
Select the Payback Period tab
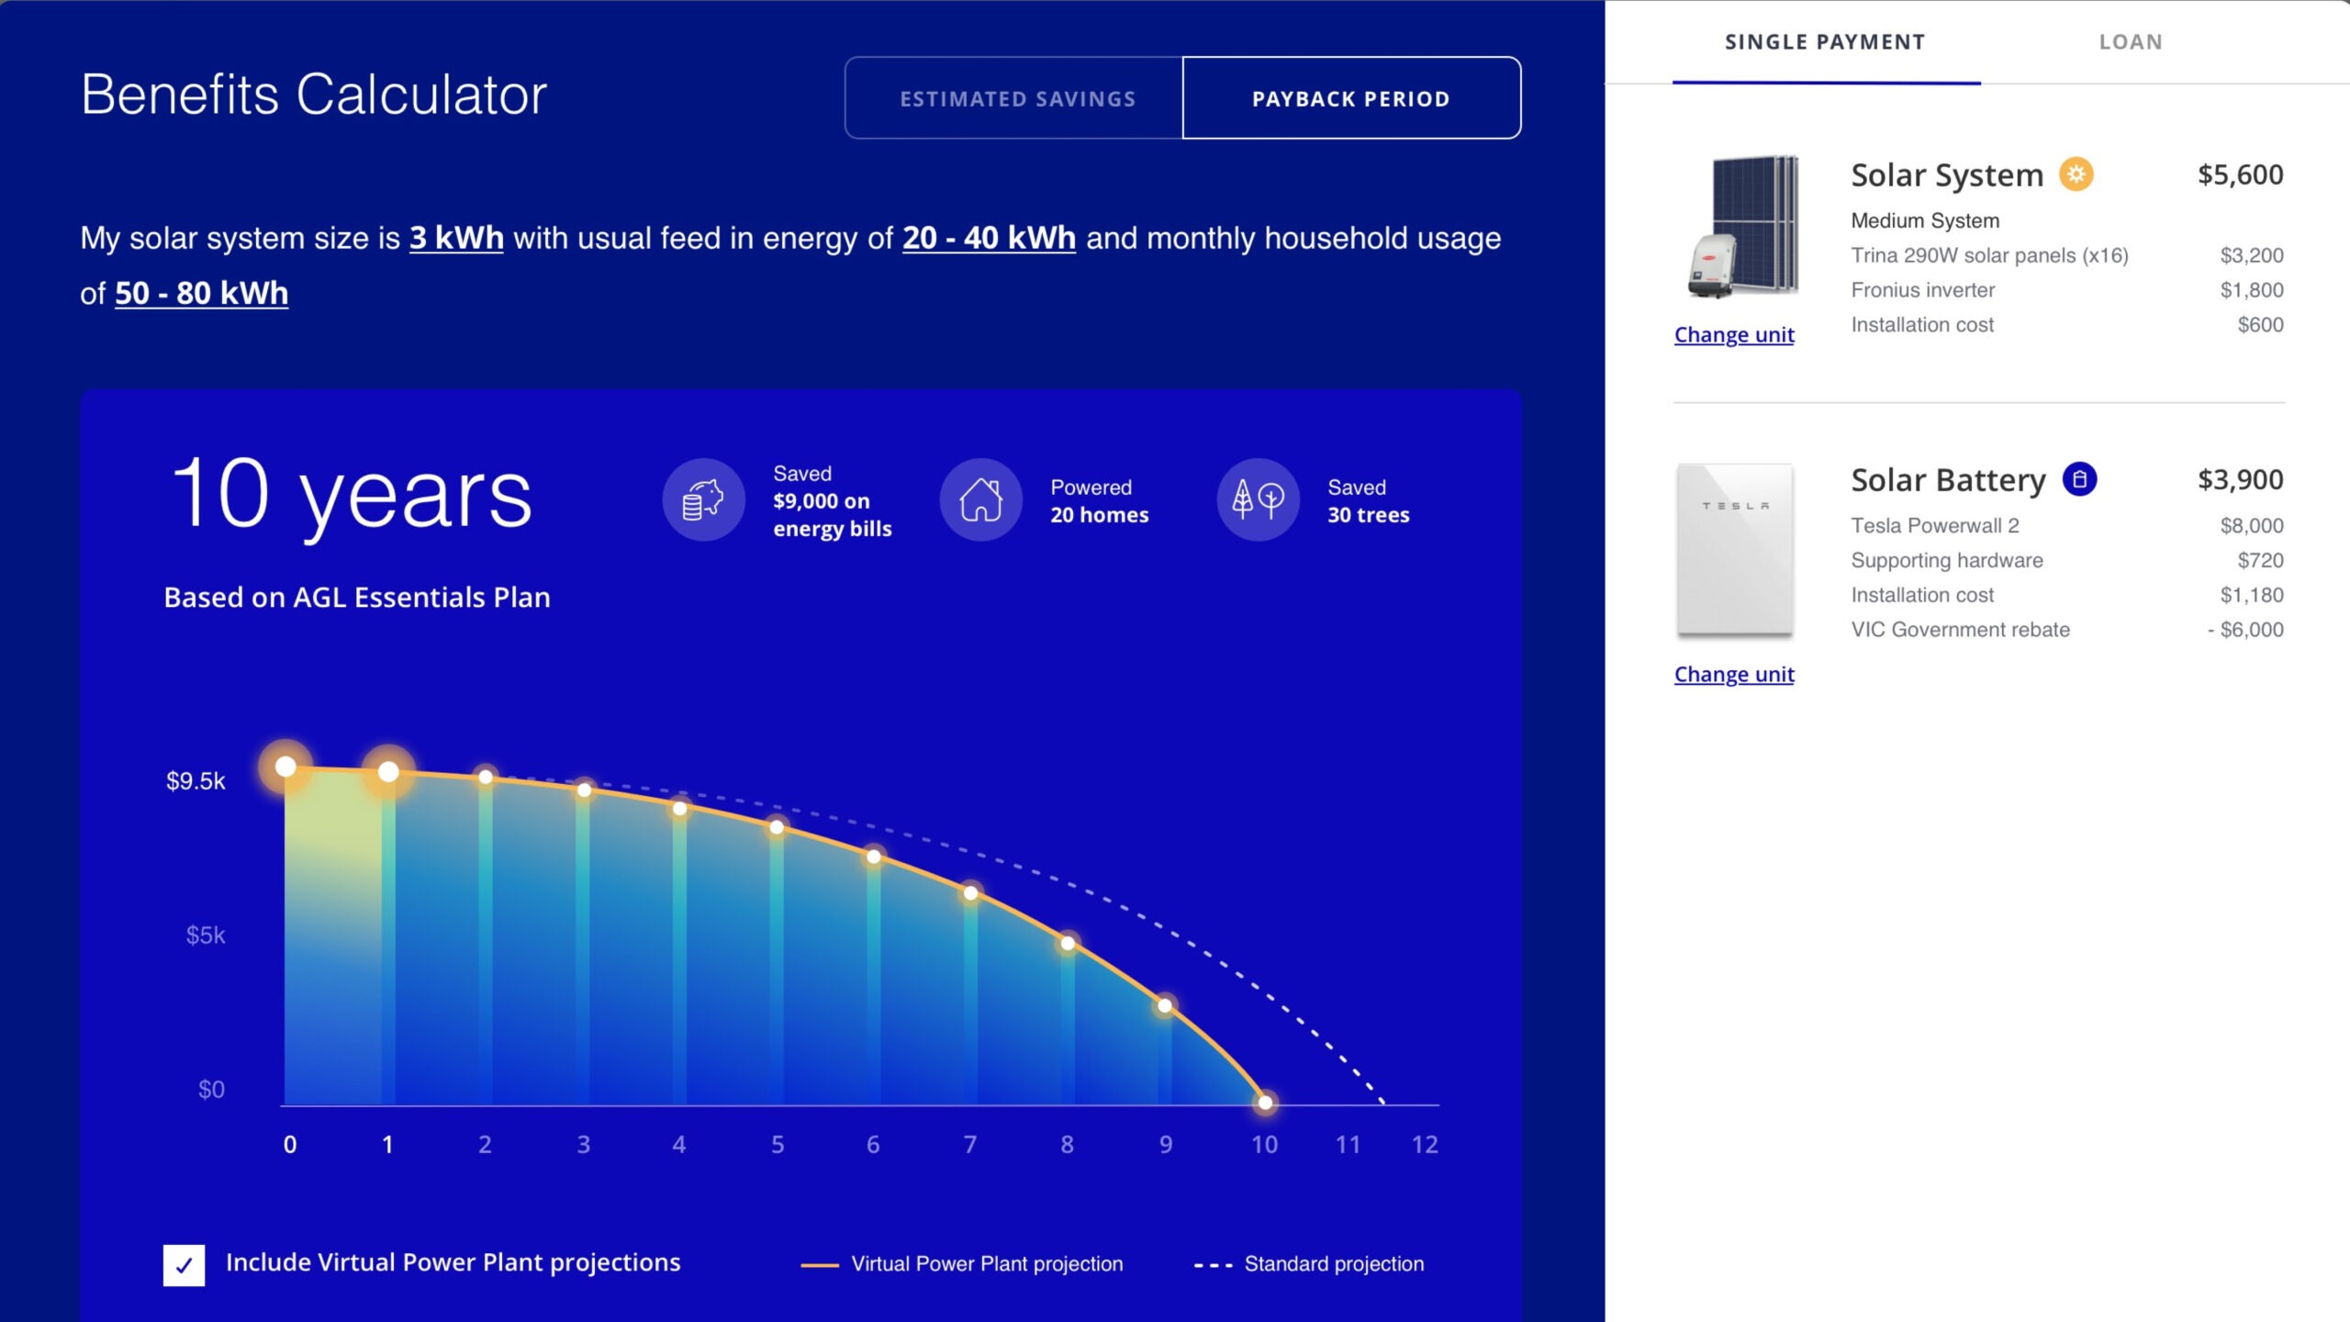(1350, 98)
